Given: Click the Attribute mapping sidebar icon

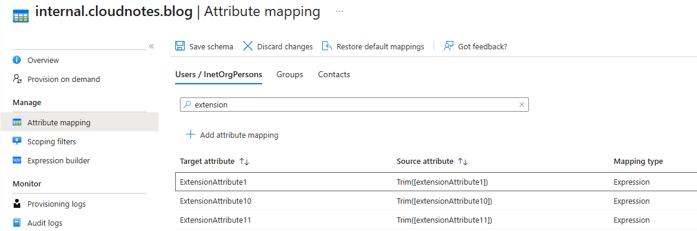Looking at the screenshot, I should 17,122.
